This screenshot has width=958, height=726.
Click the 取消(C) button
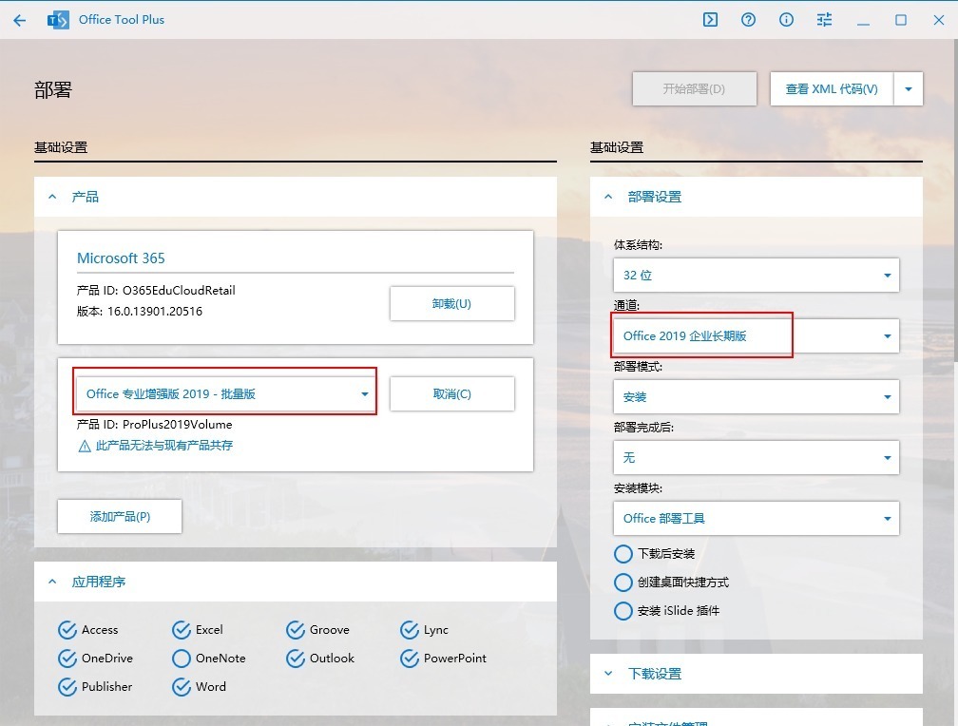452,394
